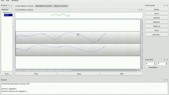Decrement the second Loop Test spin box

point(166,64)
